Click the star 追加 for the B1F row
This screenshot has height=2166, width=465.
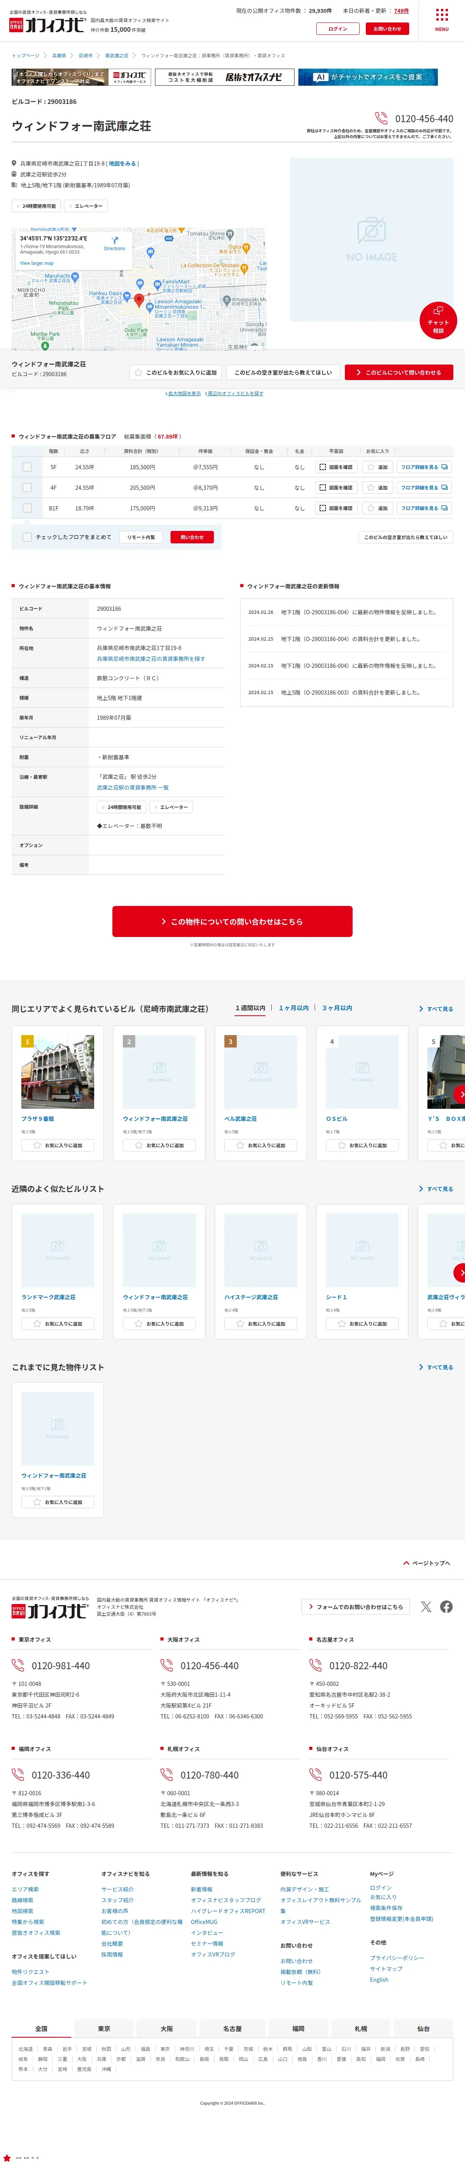click(x=377, y=508)
